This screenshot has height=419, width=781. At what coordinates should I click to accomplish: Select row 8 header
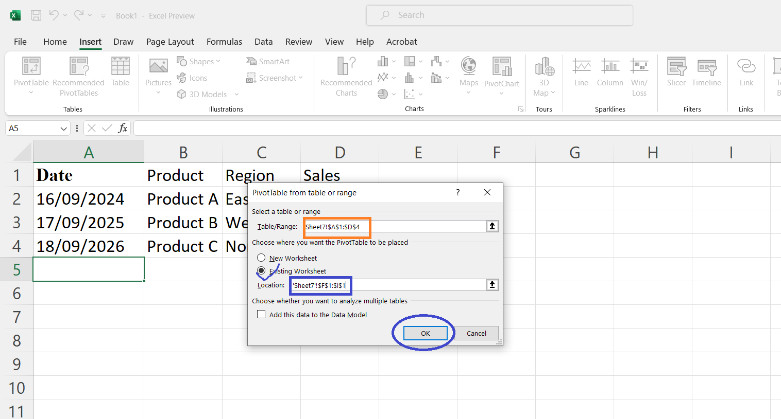pyautogui.click(x=16, y=340)
